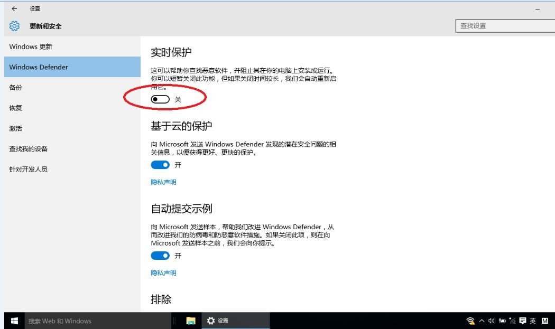
Task: Click the 查找设置 search field
Action: (x=505, y=26)
